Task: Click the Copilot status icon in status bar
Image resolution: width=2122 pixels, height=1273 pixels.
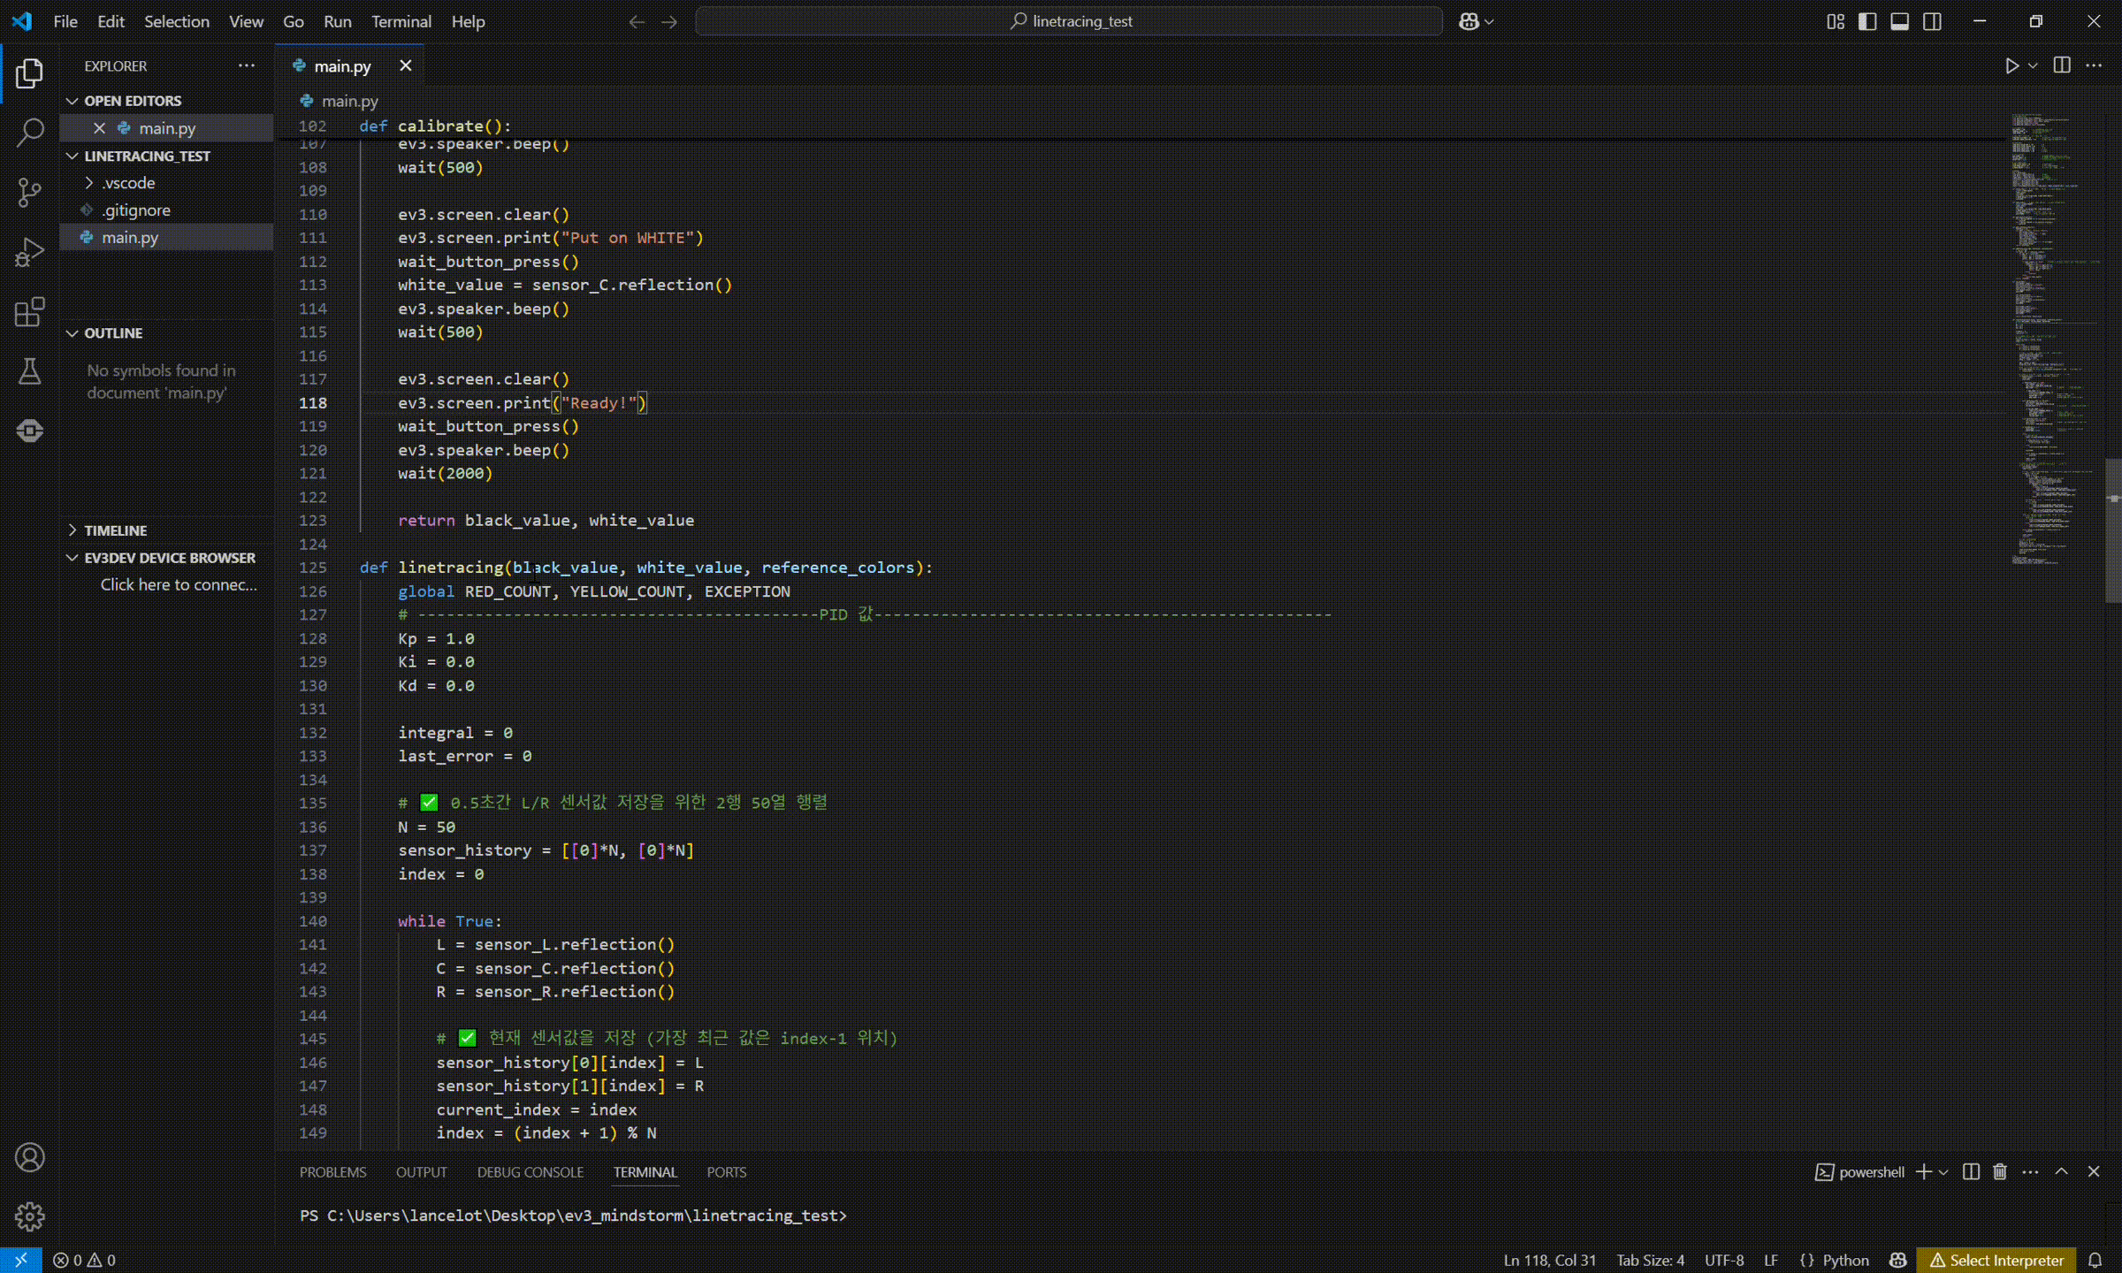Action: (x=1897, y=1260)
